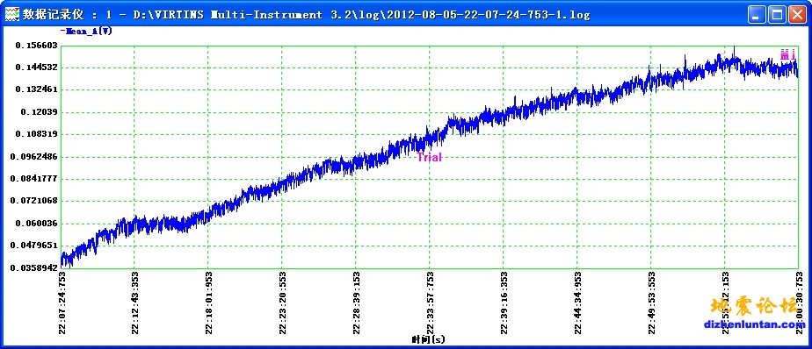This screenshot has width=812, height=349.
Task: Click the 0.108319 y-axis value
Action: [36, 134]
